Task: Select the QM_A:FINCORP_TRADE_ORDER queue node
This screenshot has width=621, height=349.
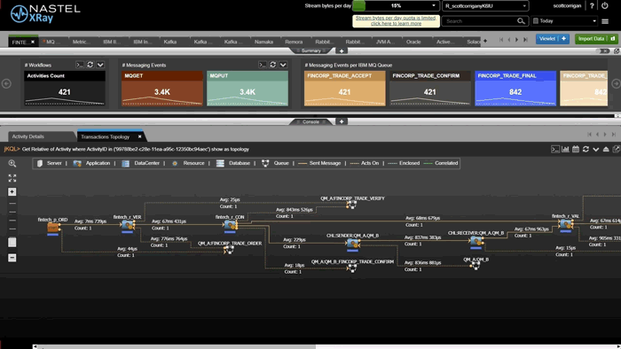Action: point(229,250)
